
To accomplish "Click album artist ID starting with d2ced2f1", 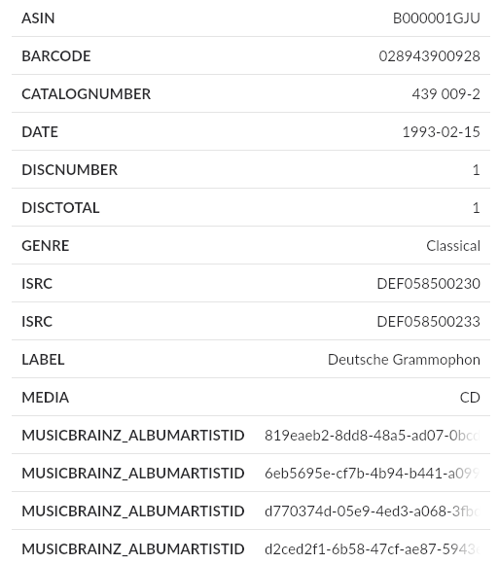I will pos(373,548).
